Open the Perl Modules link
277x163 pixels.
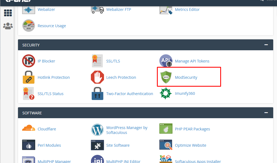point(49,145)
